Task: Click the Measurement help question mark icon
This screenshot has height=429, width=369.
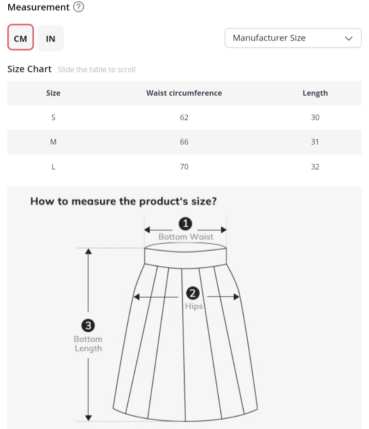Action: pyautogui.click(x=79, y=7)
